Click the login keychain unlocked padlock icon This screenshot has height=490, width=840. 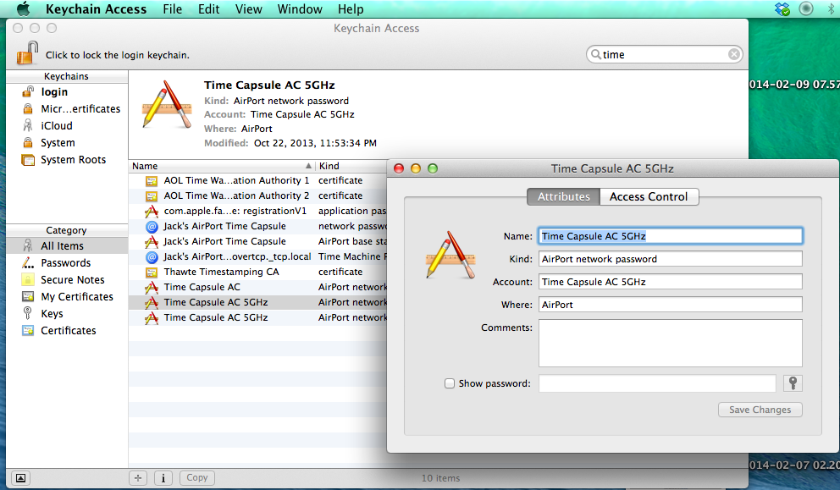click(28, 91)
